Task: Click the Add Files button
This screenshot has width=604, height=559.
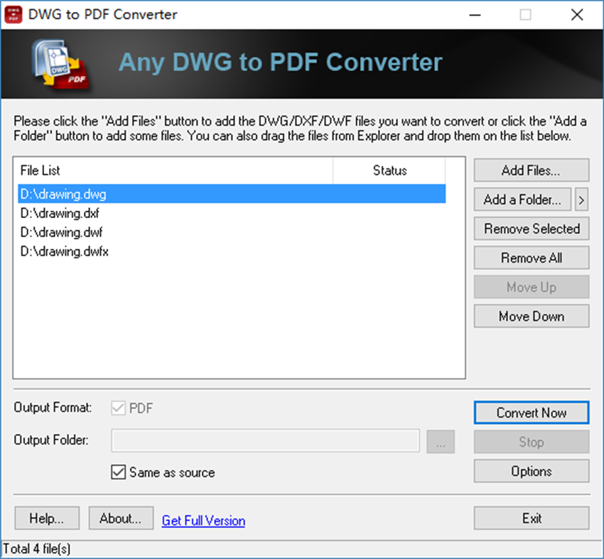Action: [531, 170]
